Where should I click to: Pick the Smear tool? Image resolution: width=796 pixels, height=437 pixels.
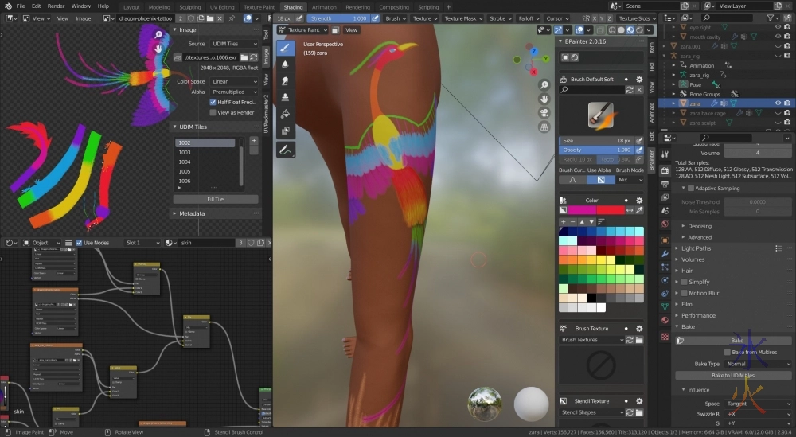pyautogui.click(x=285, y=80)
